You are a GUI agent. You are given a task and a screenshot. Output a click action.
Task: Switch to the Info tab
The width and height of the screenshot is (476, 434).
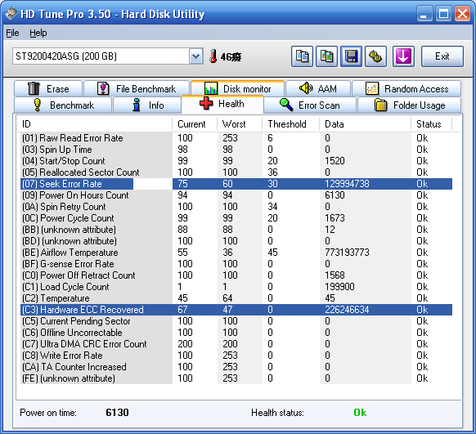[147, 105]
